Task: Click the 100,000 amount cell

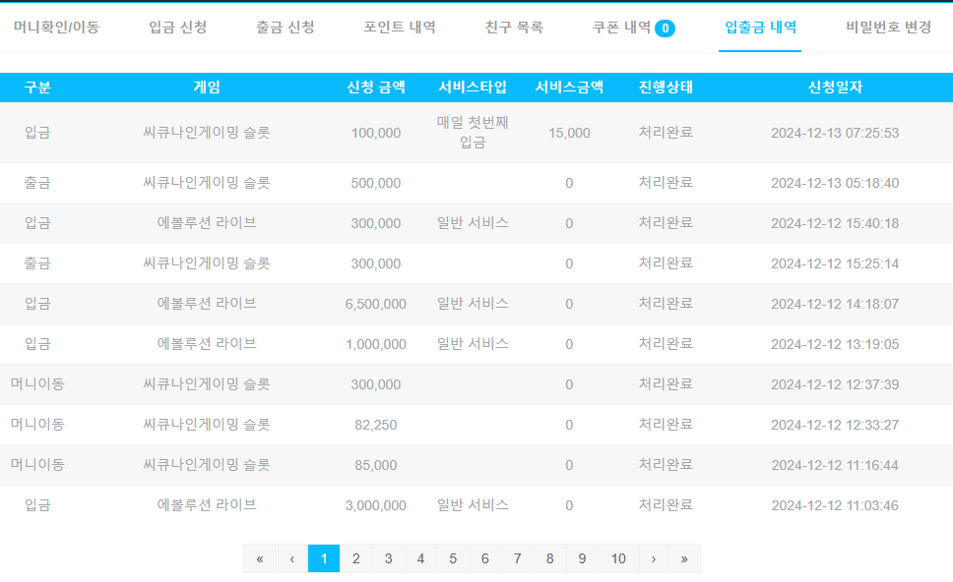Action: coord(376,133)
